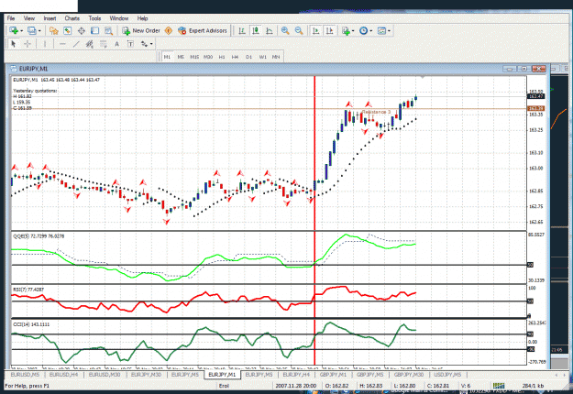This screenshot has height=394, width=573.
Task: Set timeframe to M1
Action: (x=167, y=57)
